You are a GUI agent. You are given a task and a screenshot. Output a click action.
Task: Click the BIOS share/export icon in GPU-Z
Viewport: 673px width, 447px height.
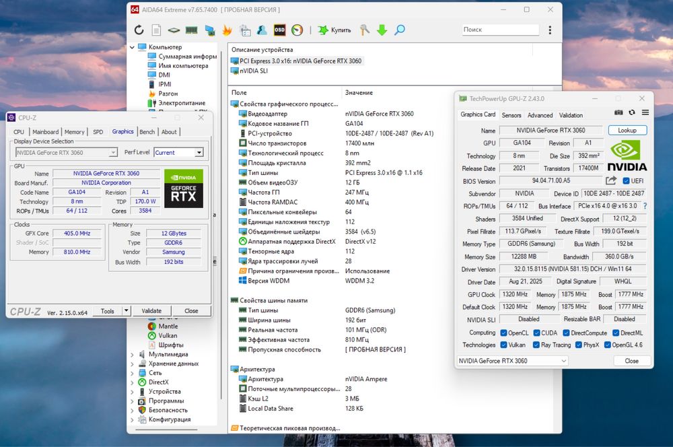tap(611, 180)
